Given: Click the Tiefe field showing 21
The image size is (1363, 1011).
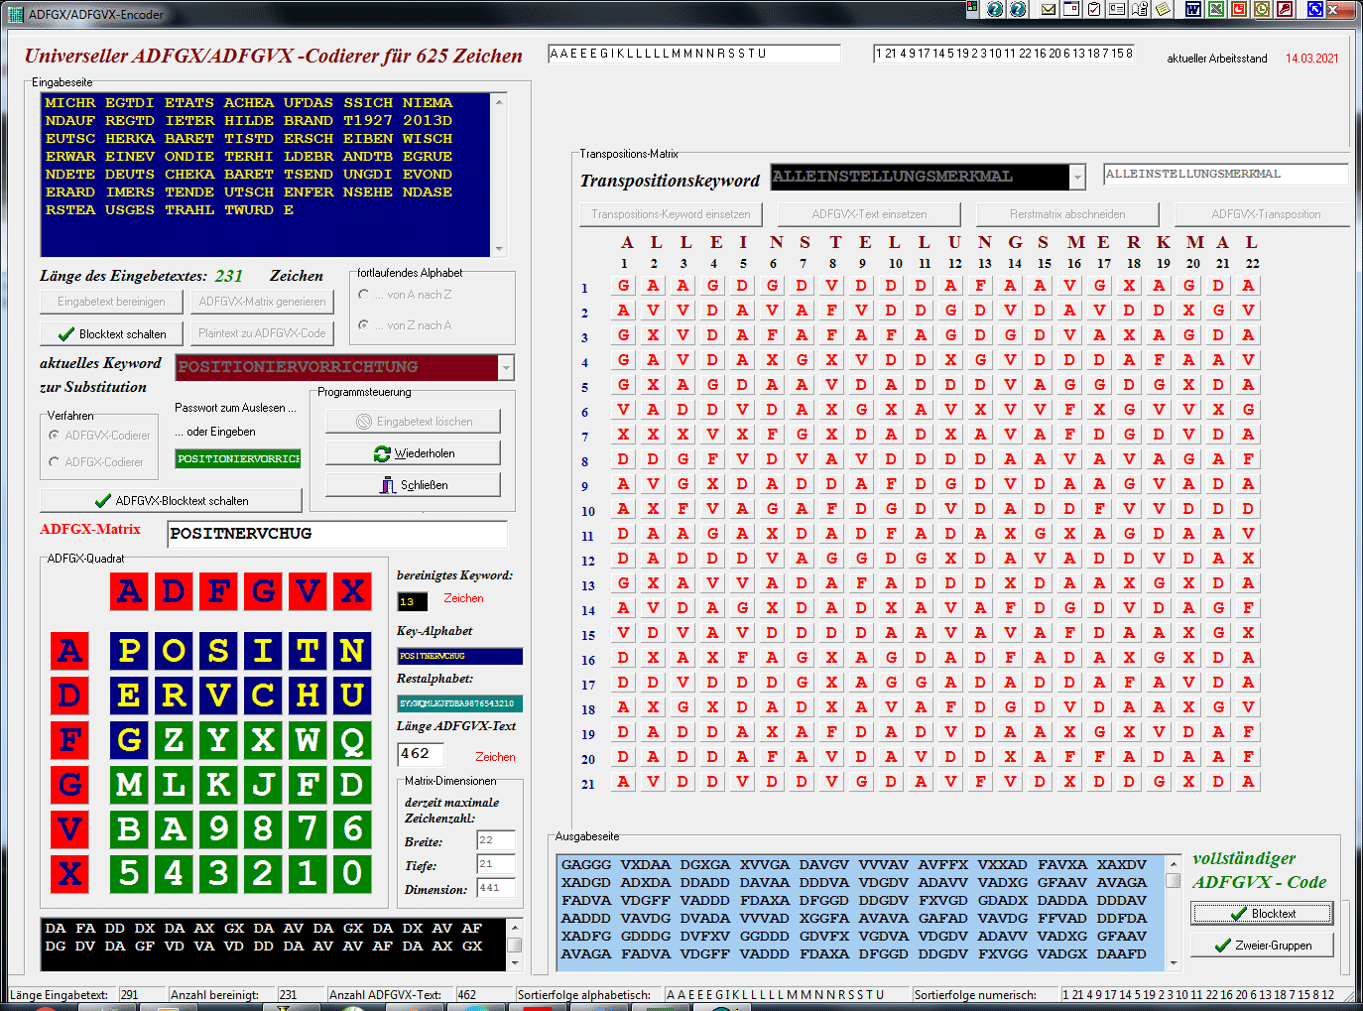Looking at the screenshot, I should point(496,864).
